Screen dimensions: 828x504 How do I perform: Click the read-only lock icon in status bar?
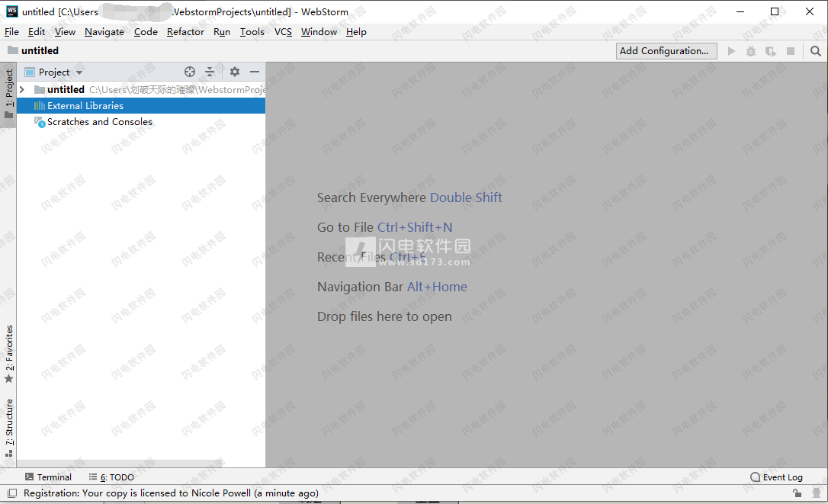pos(797,493)
